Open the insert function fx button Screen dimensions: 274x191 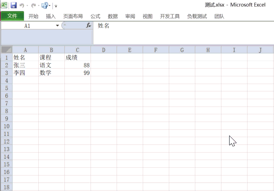88,26
